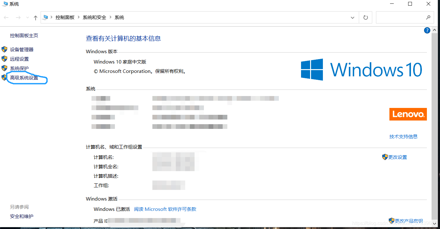The width and height of the screenshot is (440, 229).
Task: Click the text Windows 10 家庭中文版
Action: (120, 62)
